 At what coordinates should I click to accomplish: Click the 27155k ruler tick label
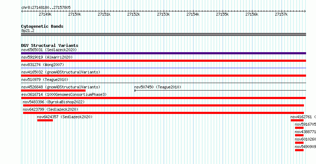pos(222,14)
